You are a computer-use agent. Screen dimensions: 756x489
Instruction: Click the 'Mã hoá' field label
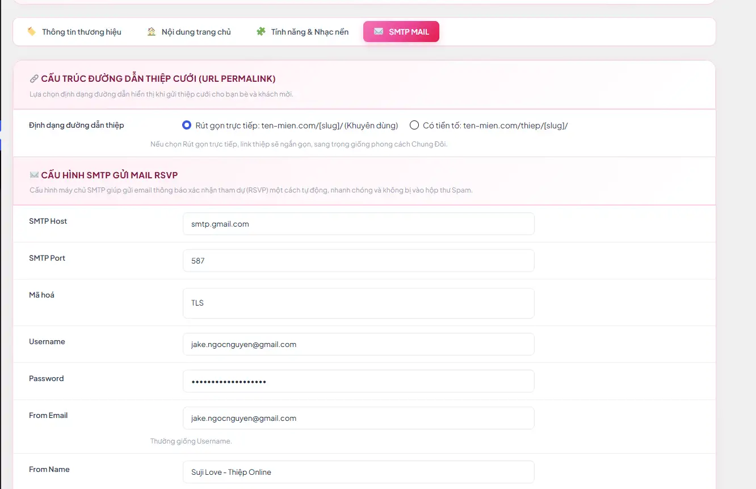coord(42,295)
